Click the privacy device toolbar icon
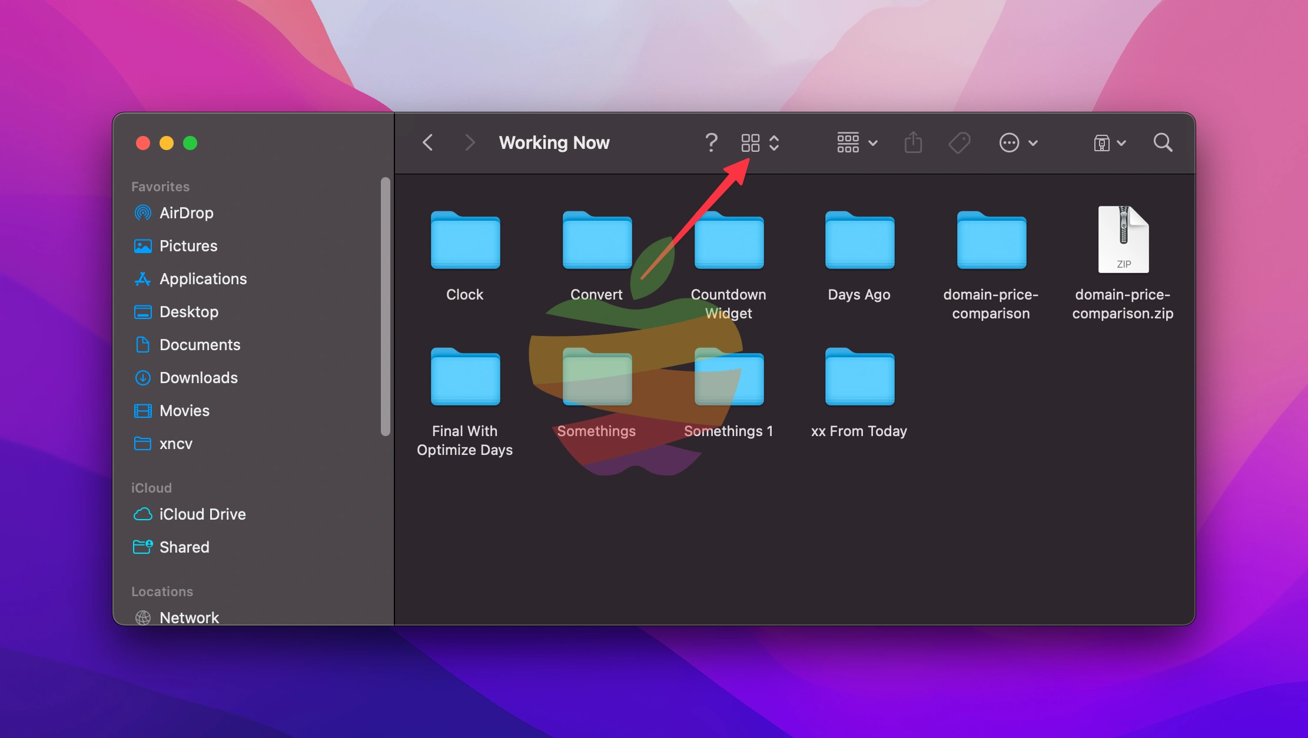The height and width of the screenshot is (738, 1308). [x=1101, y=142]
